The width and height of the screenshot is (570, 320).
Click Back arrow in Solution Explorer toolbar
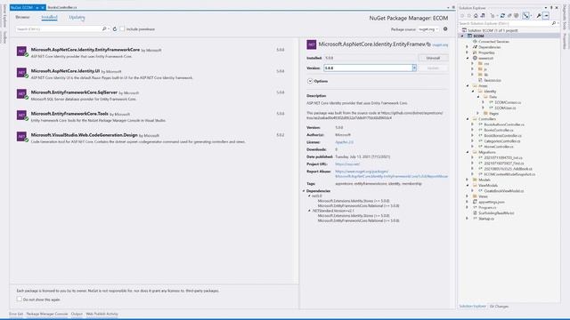pyautogui.click(x=462, y=16)
